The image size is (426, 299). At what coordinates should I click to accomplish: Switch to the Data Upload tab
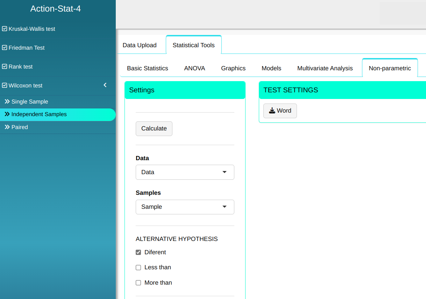pyautogui.click(x=140, y=45)
